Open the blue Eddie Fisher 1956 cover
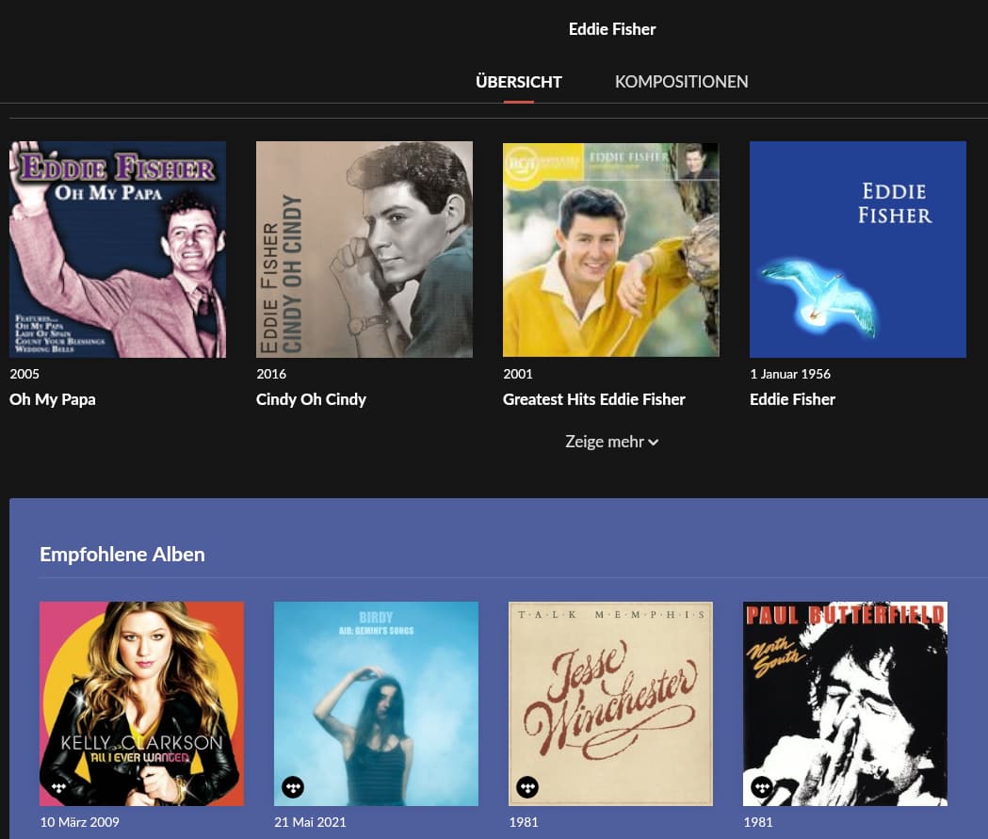The height and width of the screenshot is (839, 988). tap(858, 250)
